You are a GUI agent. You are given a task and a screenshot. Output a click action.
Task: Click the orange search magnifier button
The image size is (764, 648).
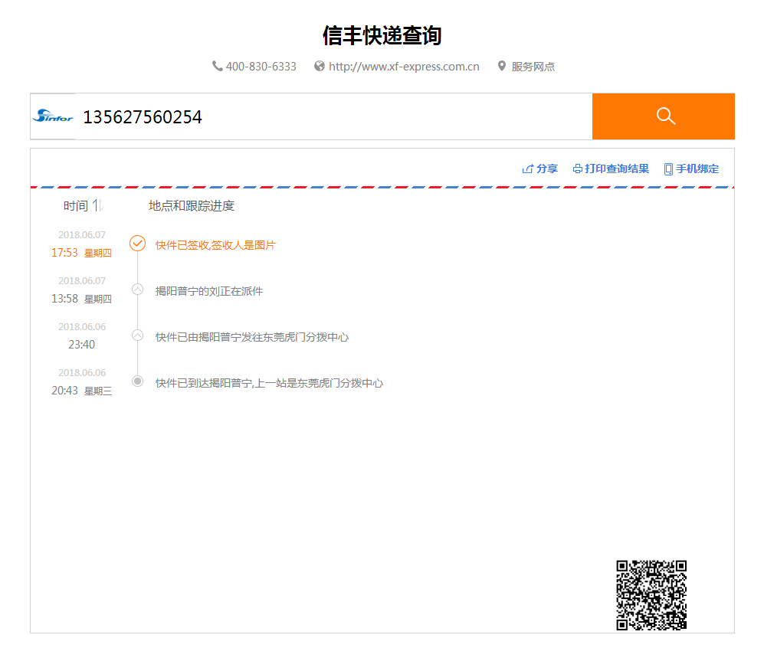click(x=663, y=116)
